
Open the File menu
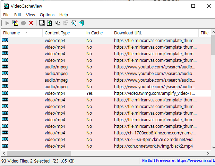click(6, 15)
